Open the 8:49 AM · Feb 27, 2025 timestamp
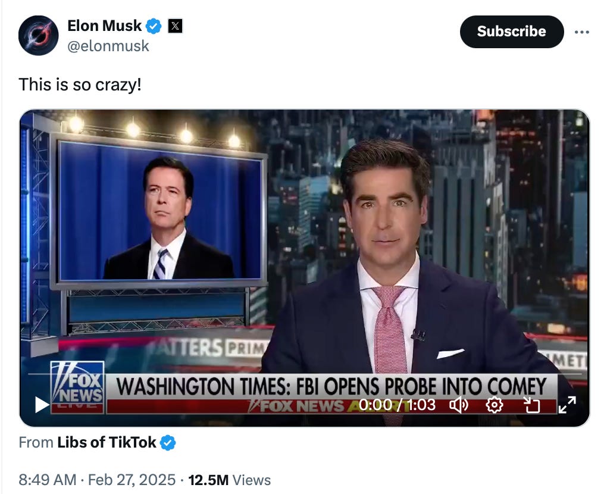 tap(97, 480)
